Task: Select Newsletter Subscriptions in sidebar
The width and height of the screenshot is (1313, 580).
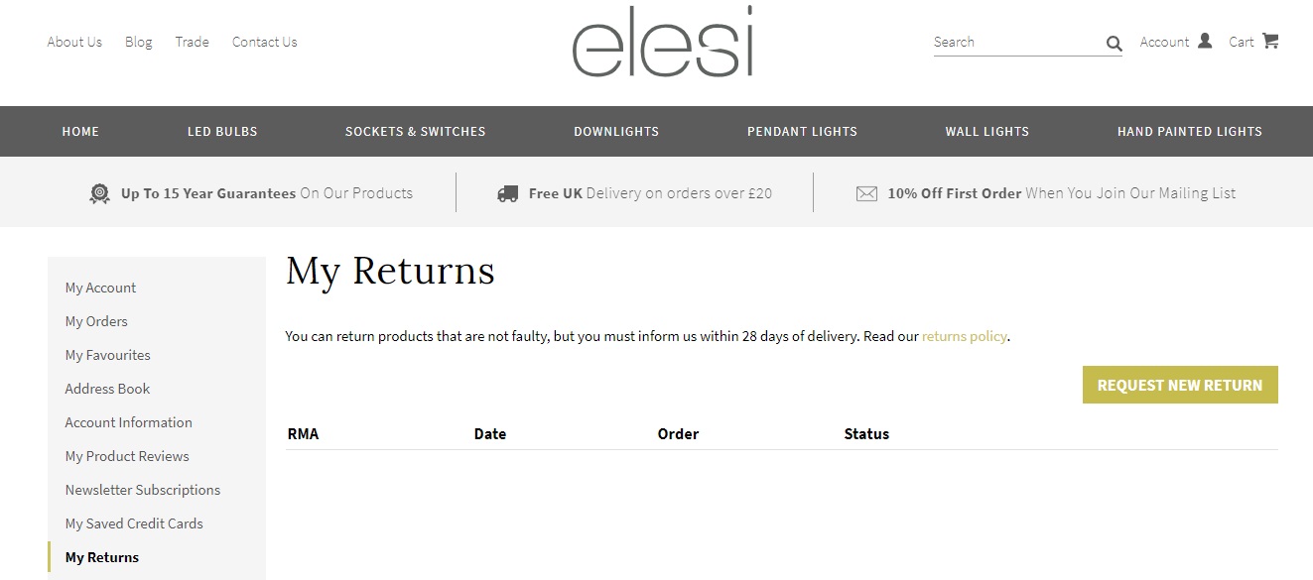Action: point(143,490)
